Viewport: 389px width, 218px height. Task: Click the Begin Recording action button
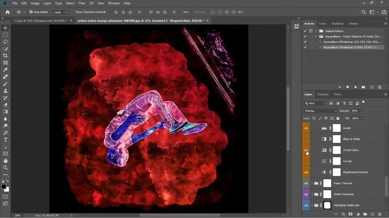click(x=348, y=87)
